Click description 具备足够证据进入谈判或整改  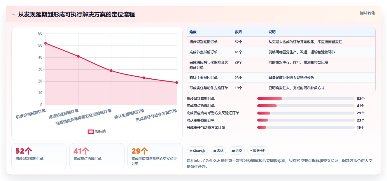(x=291, y=78)
